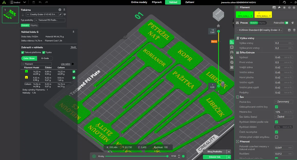Delete the process preset with trash icon
This screenshot has width=297, height=160.
294,30
